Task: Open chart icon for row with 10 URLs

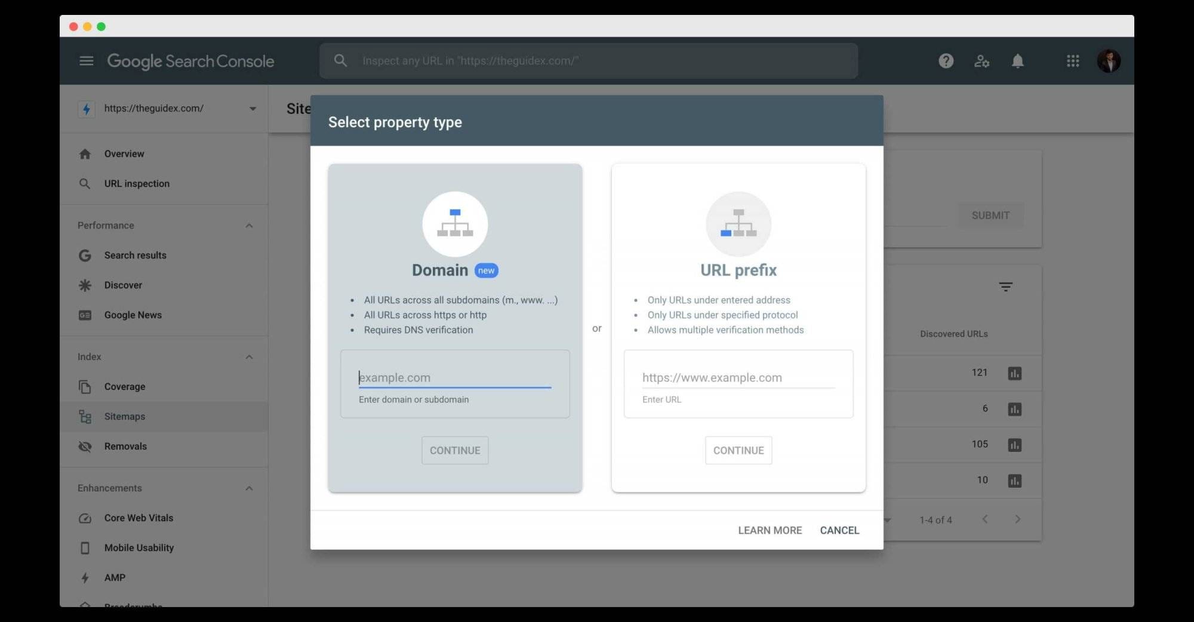Action: pyautogui.click(x=1014, y=481)
